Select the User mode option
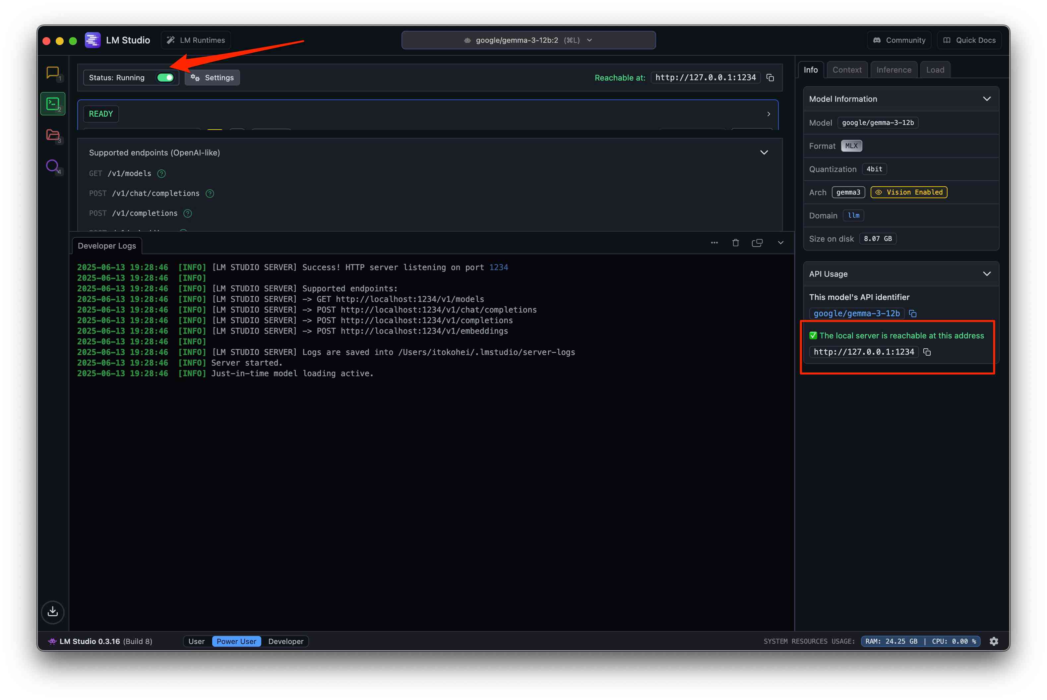The width and height of the screenshot is (1047, 700). click(x=197, y=642)
